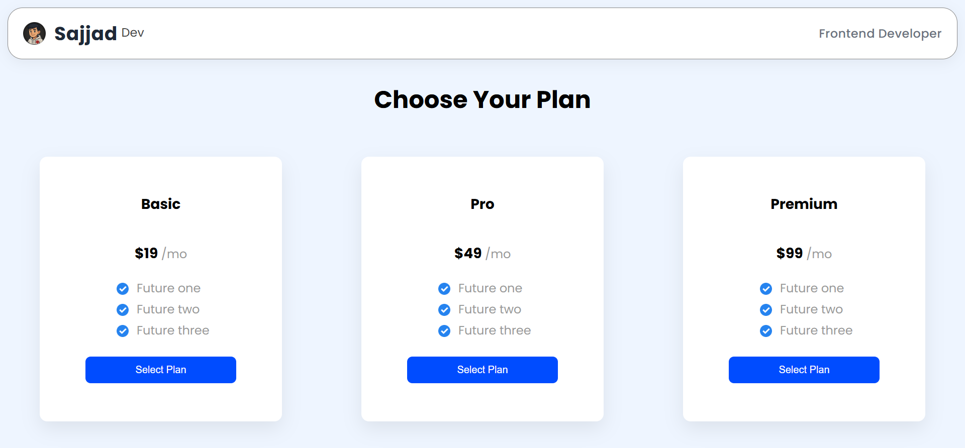Click the Pro plan's Future two checkmark icon
Viewport: 965px width, 448px height.
click(x=444, y=310)
